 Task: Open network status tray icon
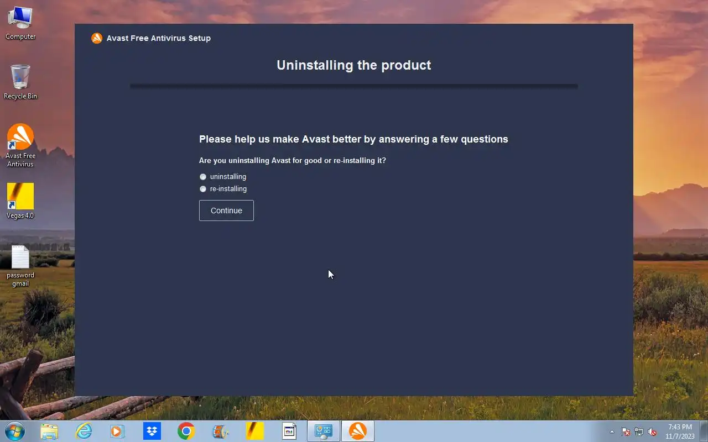coord(639,432)
